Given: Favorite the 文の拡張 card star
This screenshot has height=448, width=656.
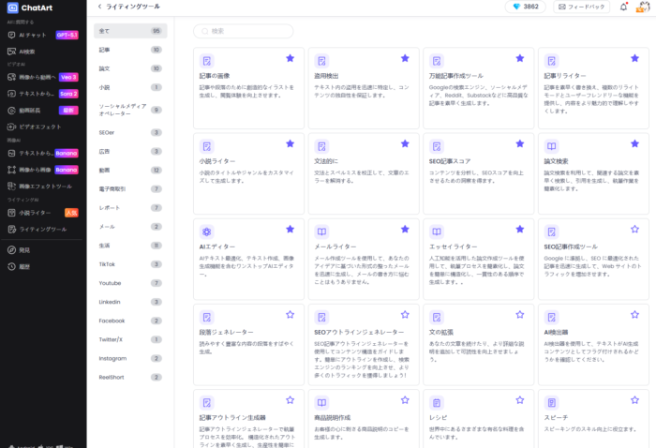Looking at the screenshot, I should 520,315.
